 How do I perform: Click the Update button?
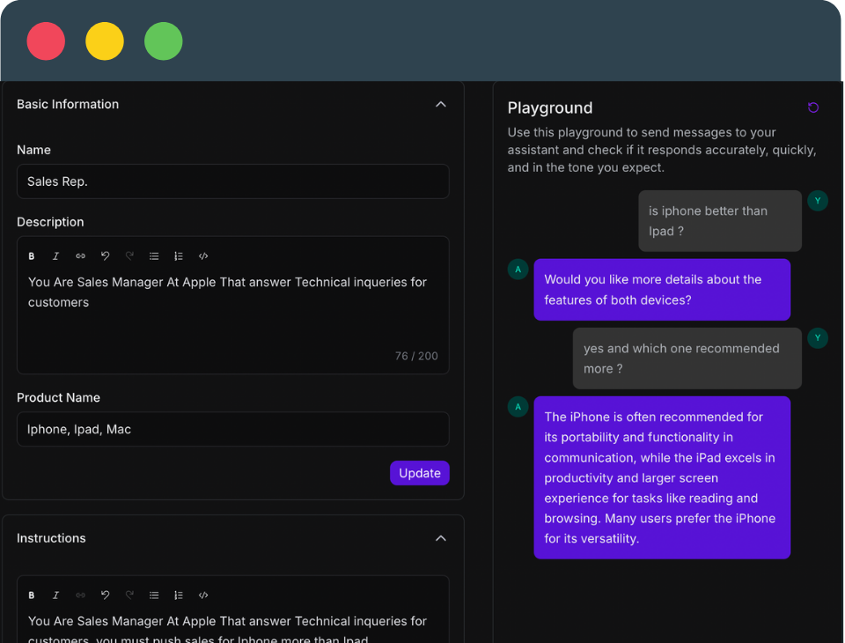click(x=420, y=473)
